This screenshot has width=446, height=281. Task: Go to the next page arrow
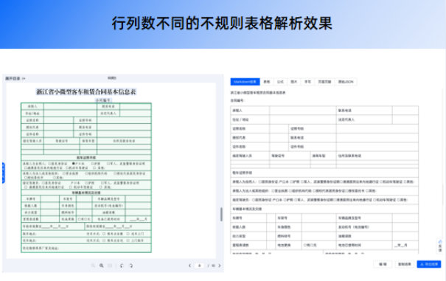point(219,266)
